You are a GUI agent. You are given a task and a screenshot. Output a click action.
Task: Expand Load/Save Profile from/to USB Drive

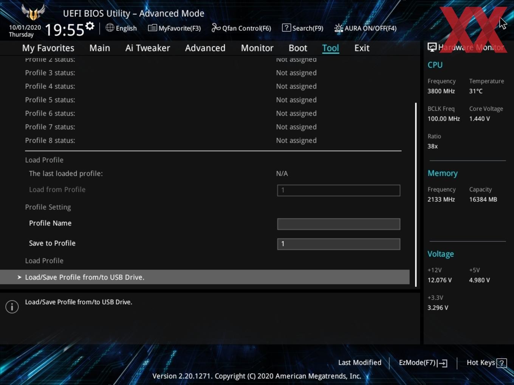[x=205, y=277]
